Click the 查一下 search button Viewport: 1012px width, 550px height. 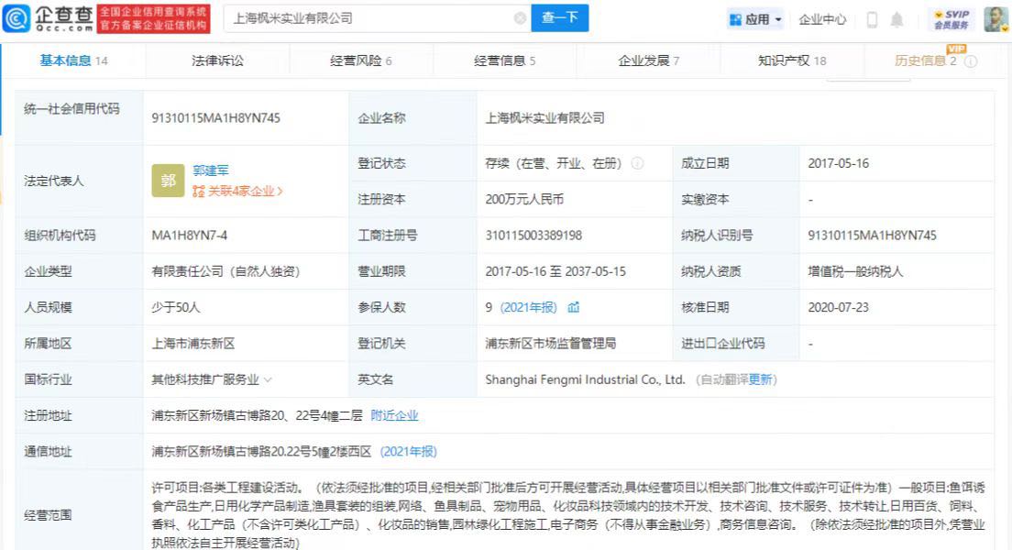(559, 18)
